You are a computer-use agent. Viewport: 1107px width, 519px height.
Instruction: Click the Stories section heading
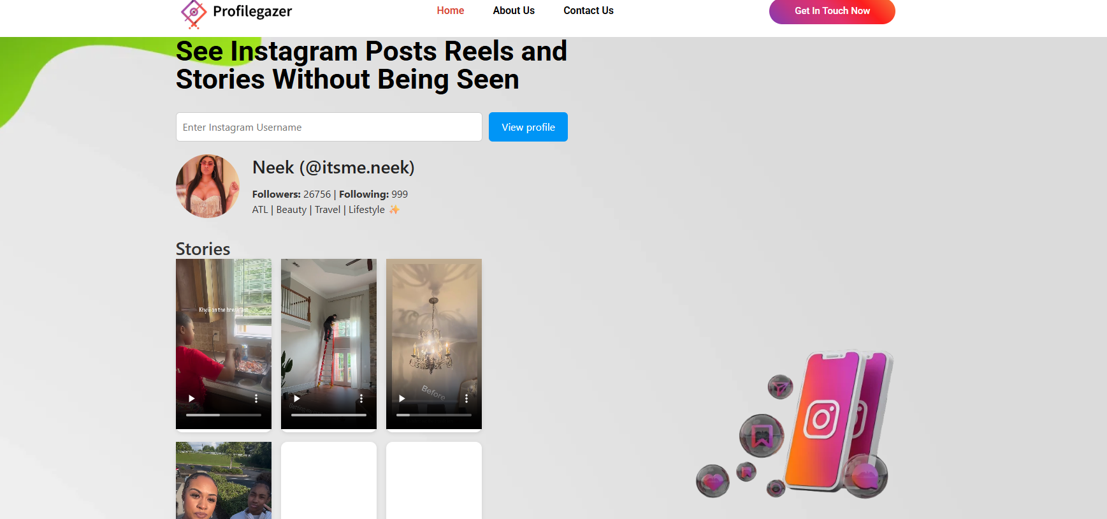pyautogui.click(x=203, y=249)
